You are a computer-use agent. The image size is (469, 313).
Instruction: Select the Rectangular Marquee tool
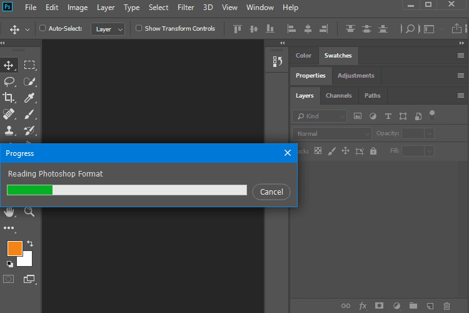[29, 65]
